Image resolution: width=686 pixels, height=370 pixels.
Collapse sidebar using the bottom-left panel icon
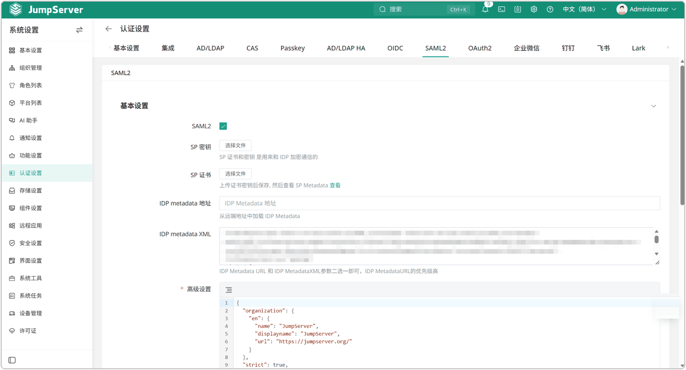tap(12, 360)
